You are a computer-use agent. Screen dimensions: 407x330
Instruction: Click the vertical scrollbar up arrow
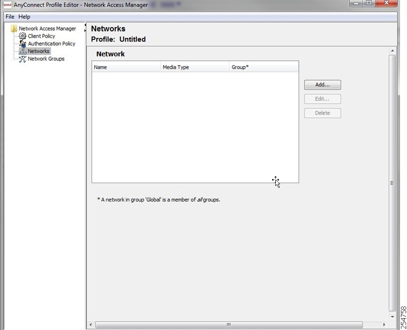[x=392, y=51]
